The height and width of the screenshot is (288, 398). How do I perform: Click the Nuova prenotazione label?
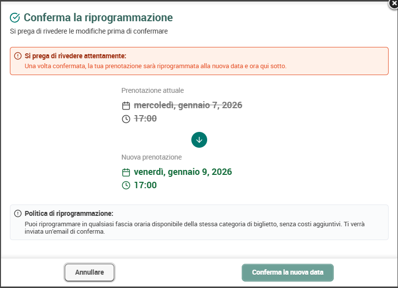[x=151, y=157]
